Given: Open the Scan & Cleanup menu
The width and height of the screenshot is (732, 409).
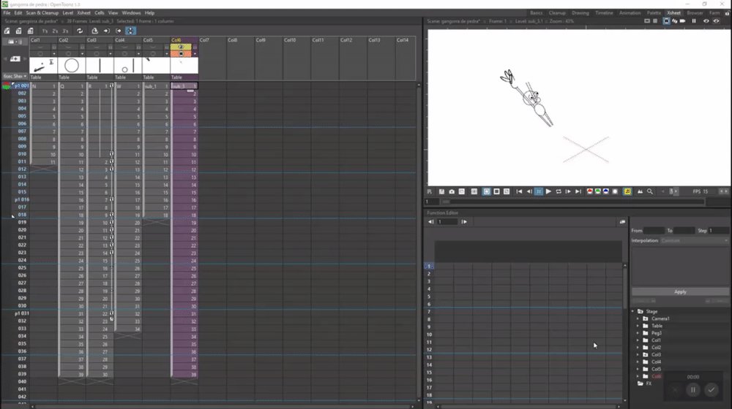Looking at the screenshot, I should (42, 13).
